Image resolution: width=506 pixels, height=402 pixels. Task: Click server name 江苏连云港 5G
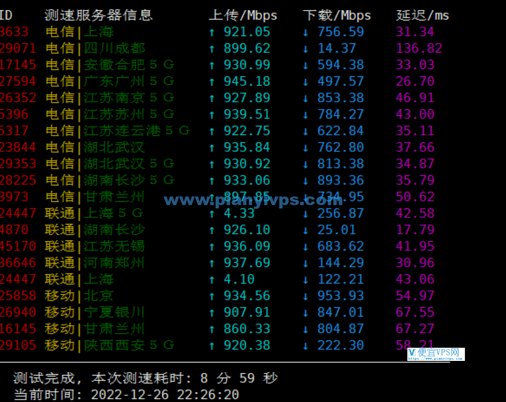(x=137, y=131)
